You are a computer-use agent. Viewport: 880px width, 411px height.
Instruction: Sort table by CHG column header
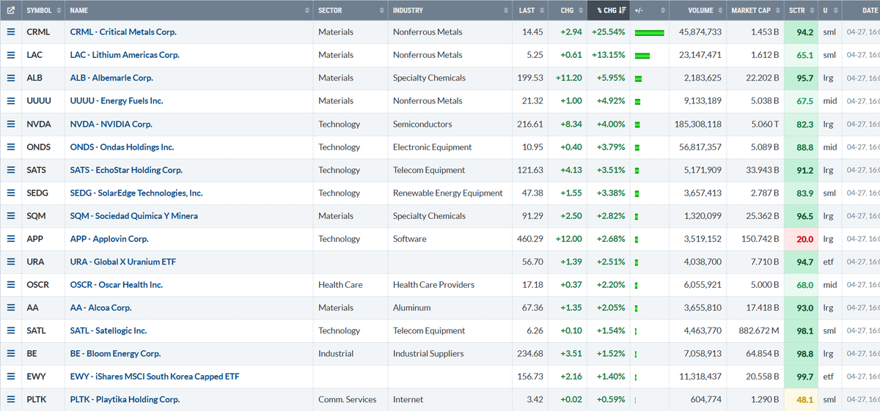click(568, 10)
